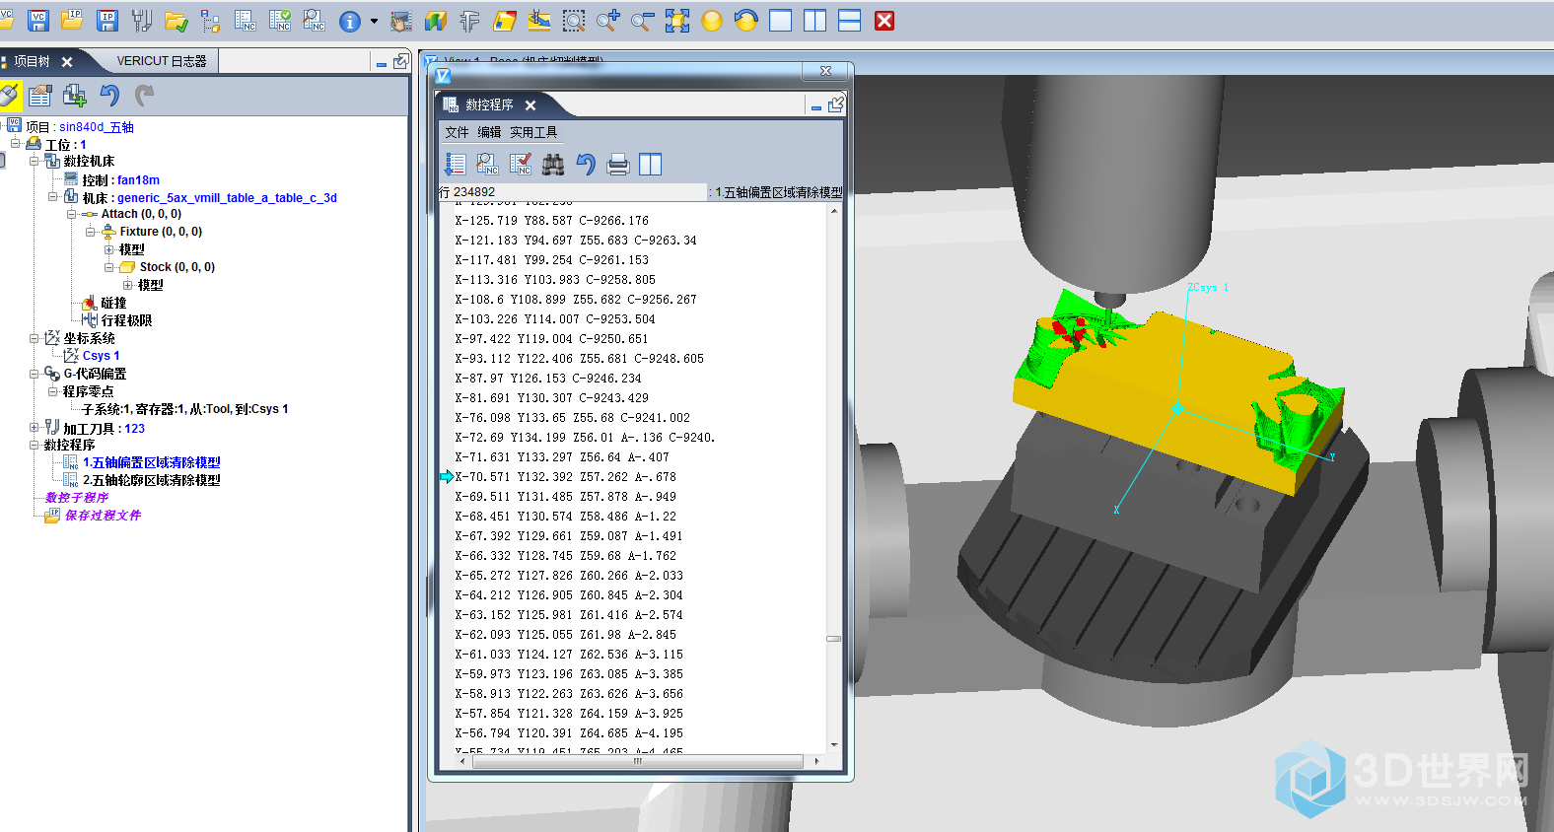
Task: Open the X-caliper measurement icon
Action: tap(469, 21)
